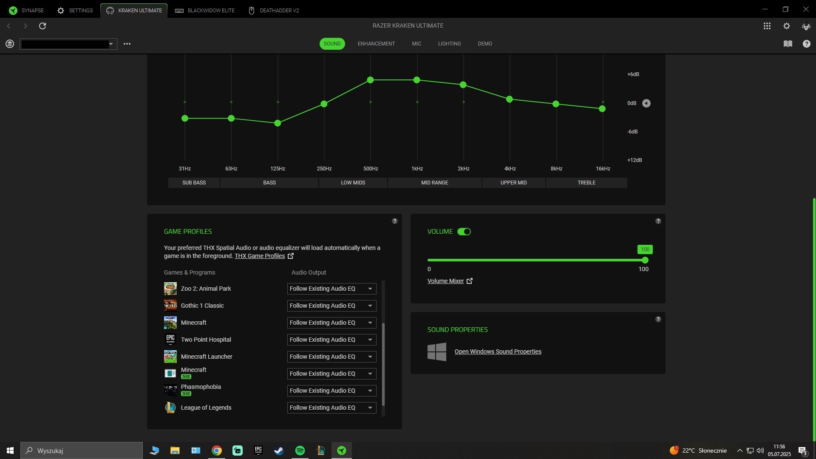Open the Enhancement section

[376, 44]
